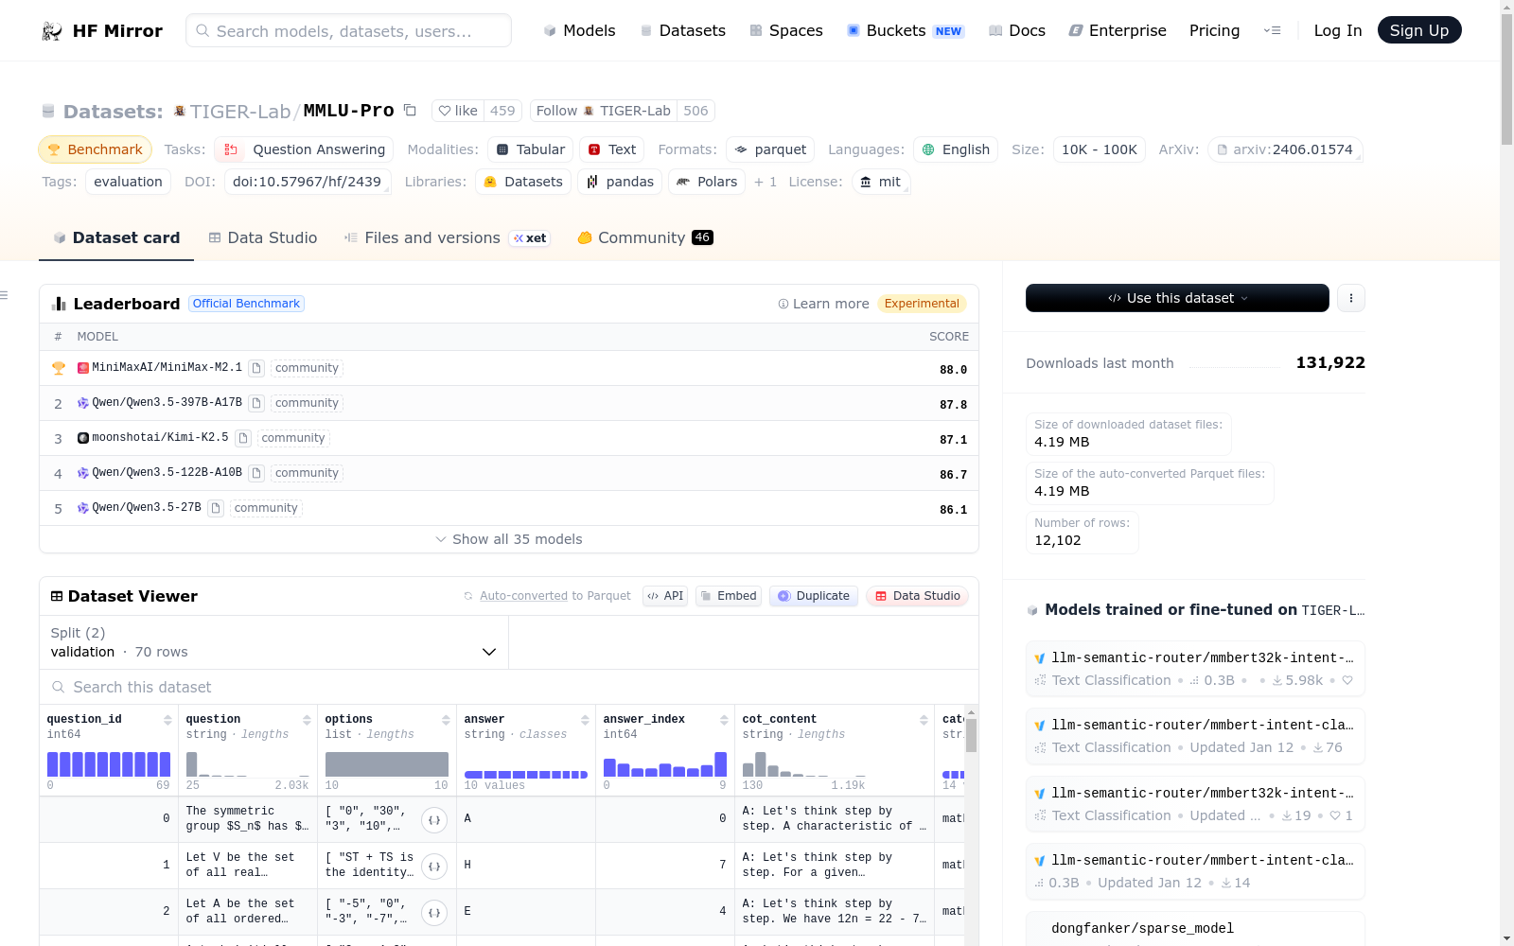
Task: Open the Data Studio tab
Action: [263, 238]
